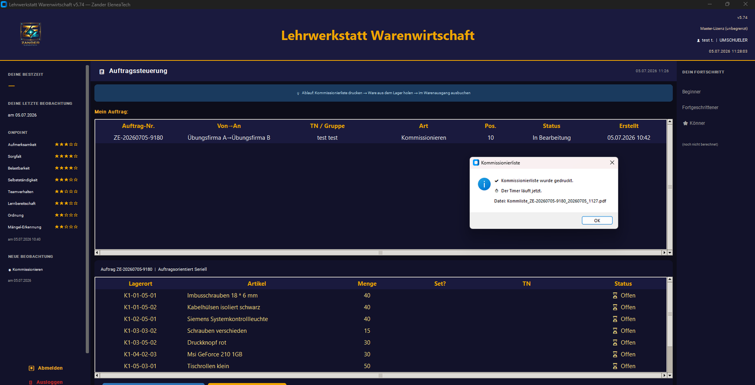Viewport: 755px width, 385px height.
Task: Click scroll-left arrow of the order table
Action: tap(98, 253)
